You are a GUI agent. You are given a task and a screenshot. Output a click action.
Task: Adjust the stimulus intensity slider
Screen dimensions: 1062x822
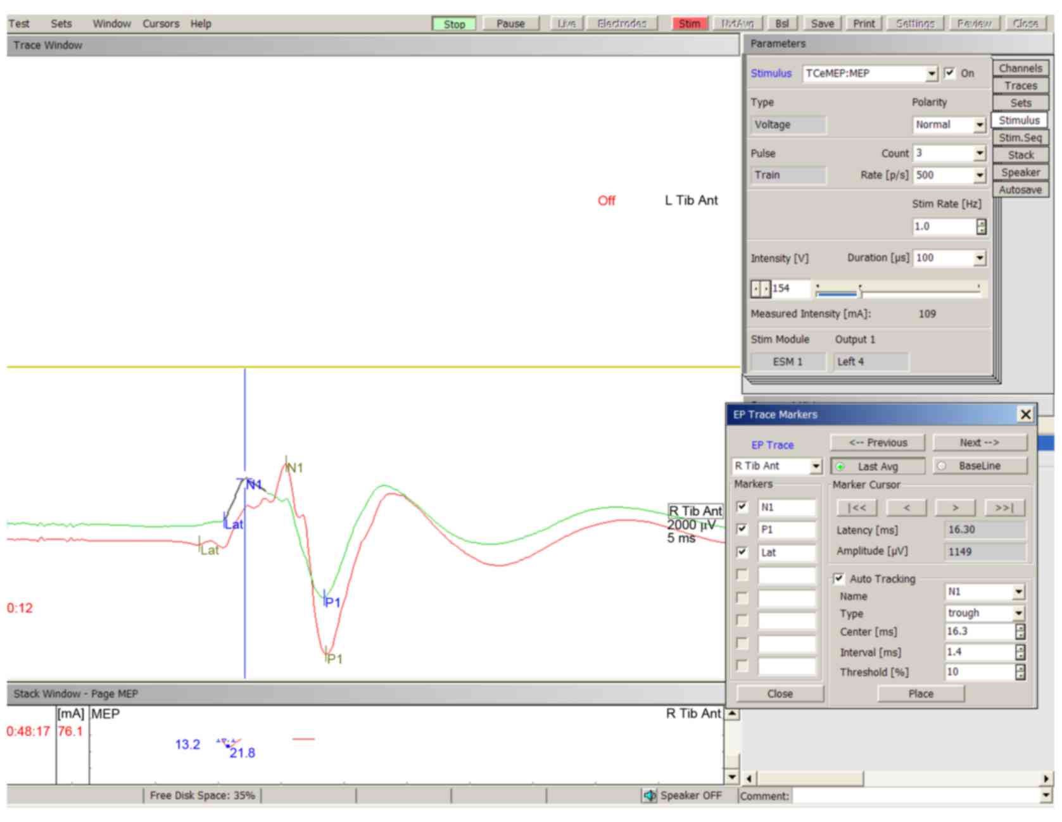coord(860,291)
